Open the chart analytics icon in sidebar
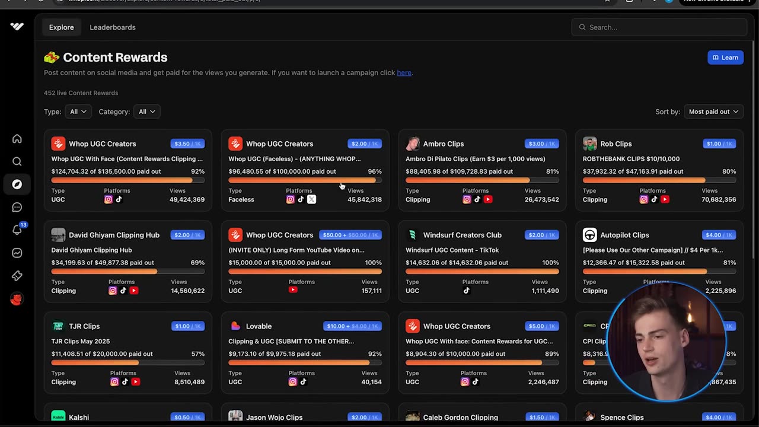 (17, 253)
